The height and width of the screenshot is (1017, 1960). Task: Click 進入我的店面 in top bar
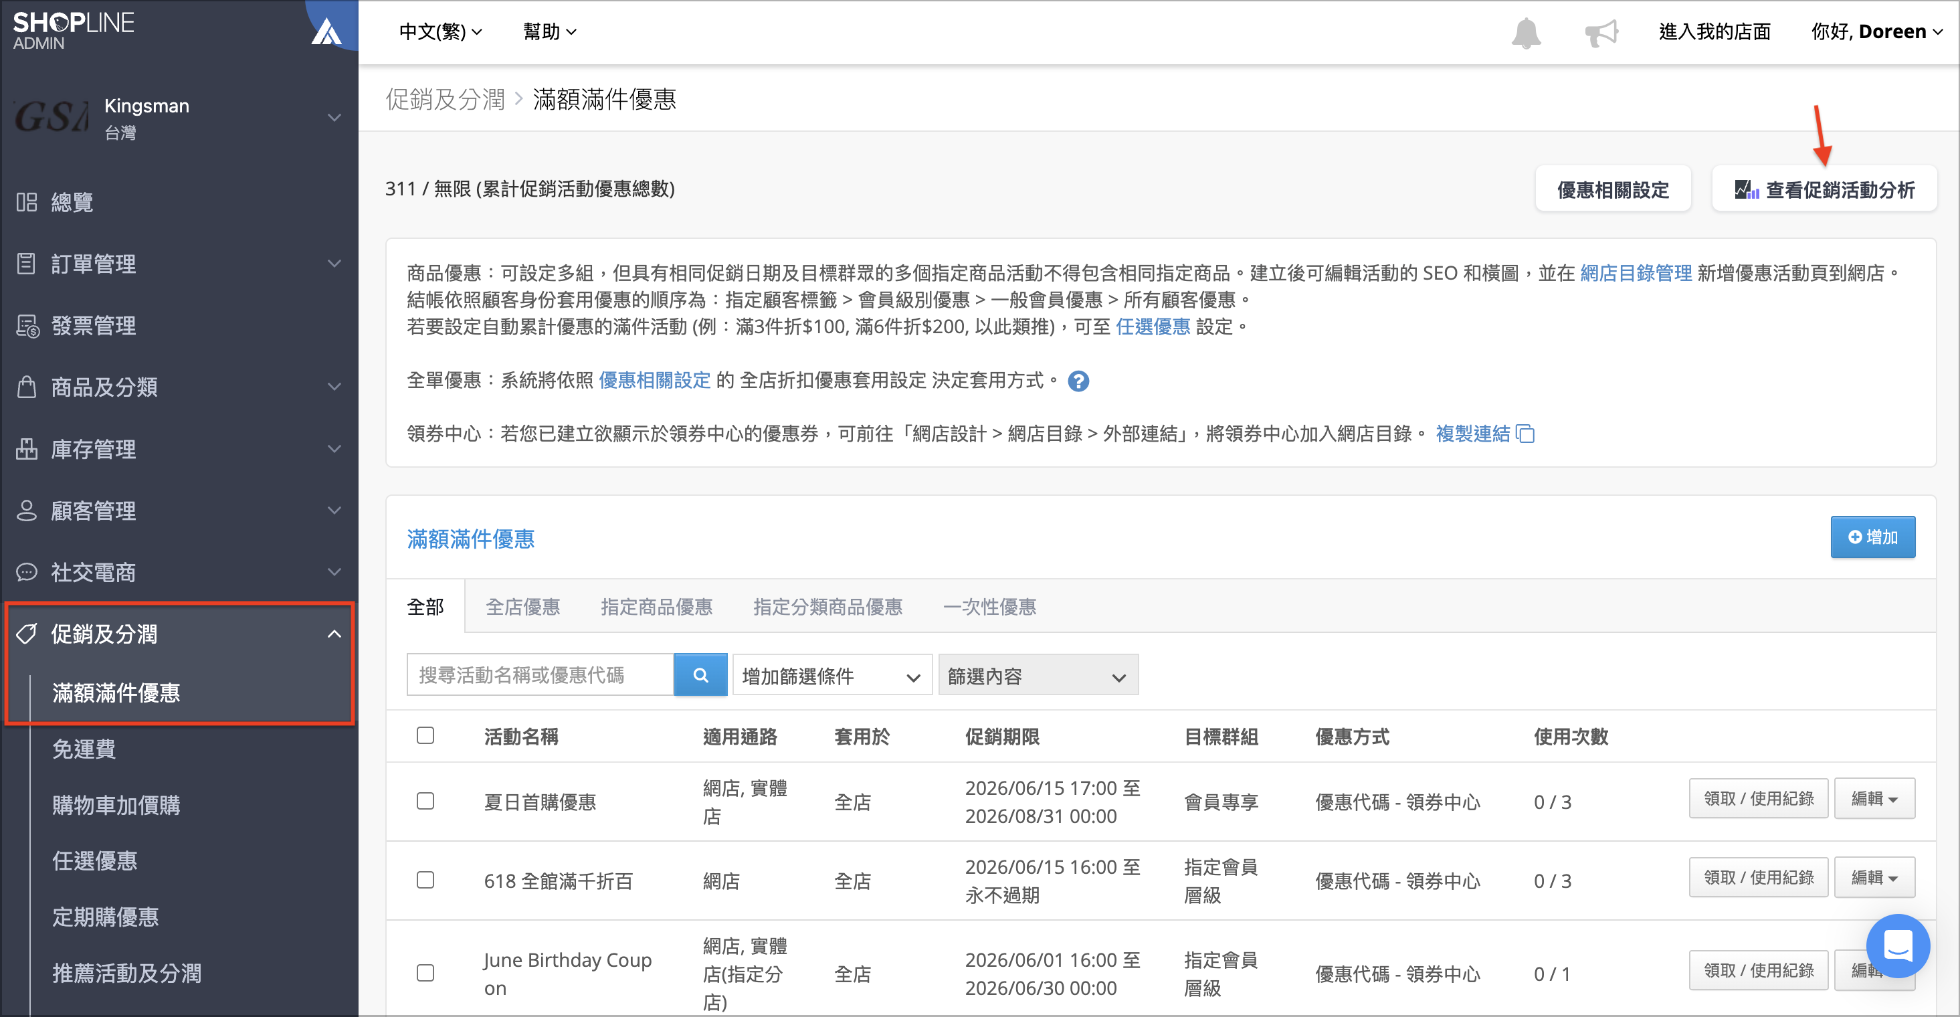[x=1715, y=31]
